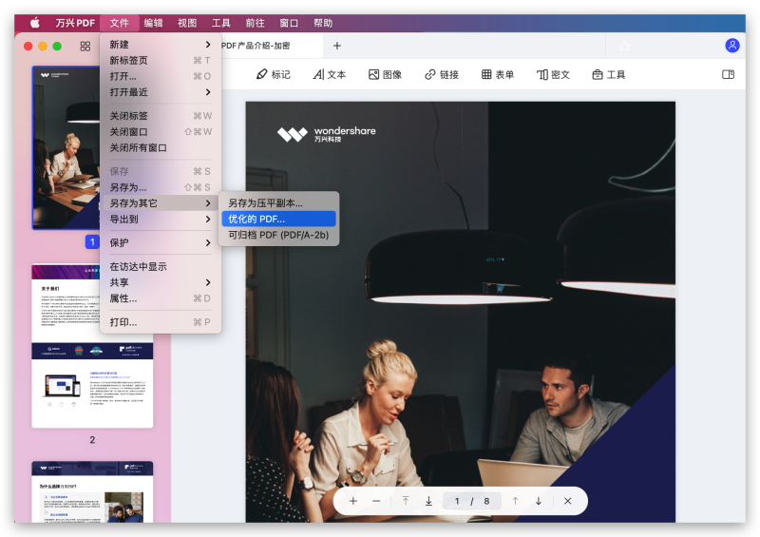Expand the 共享 submenu
760x537 pixels.
161,282
